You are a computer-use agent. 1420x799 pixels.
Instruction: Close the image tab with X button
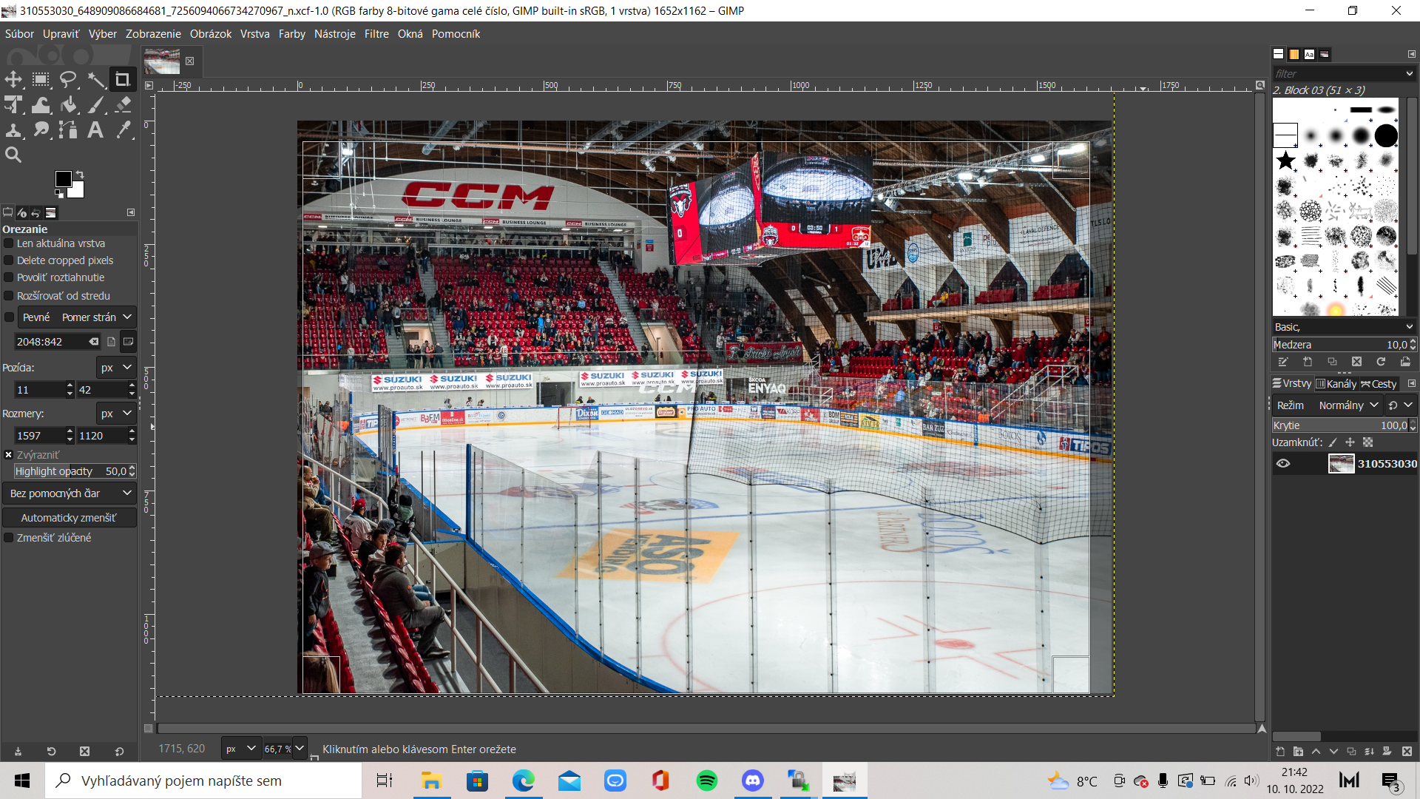point(189,61)
